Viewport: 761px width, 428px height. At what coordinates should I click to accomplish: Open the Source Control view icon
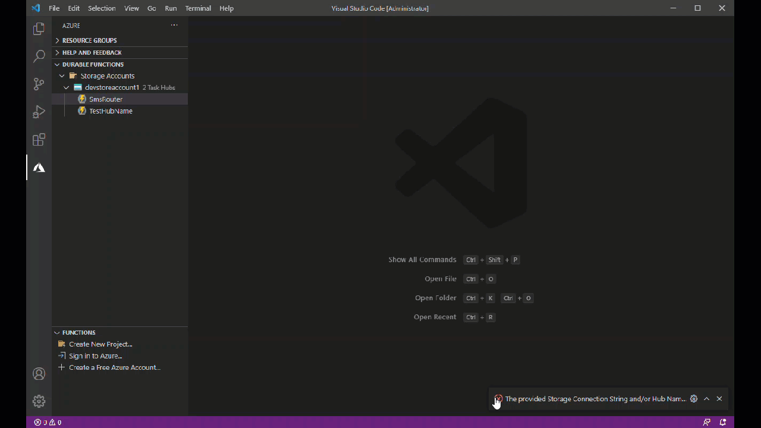(39, 84)
